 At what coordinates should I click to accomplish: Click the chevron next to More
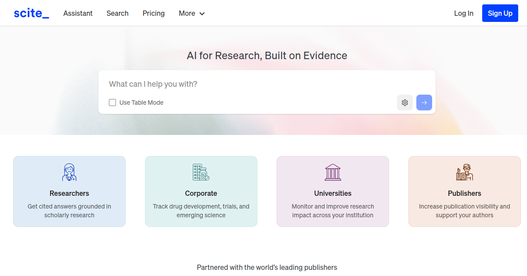[202, 14]
